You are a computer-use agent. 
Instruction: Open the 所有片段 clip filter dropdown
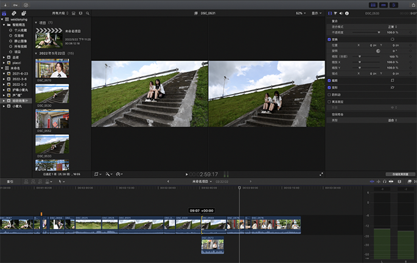(59, 13)
